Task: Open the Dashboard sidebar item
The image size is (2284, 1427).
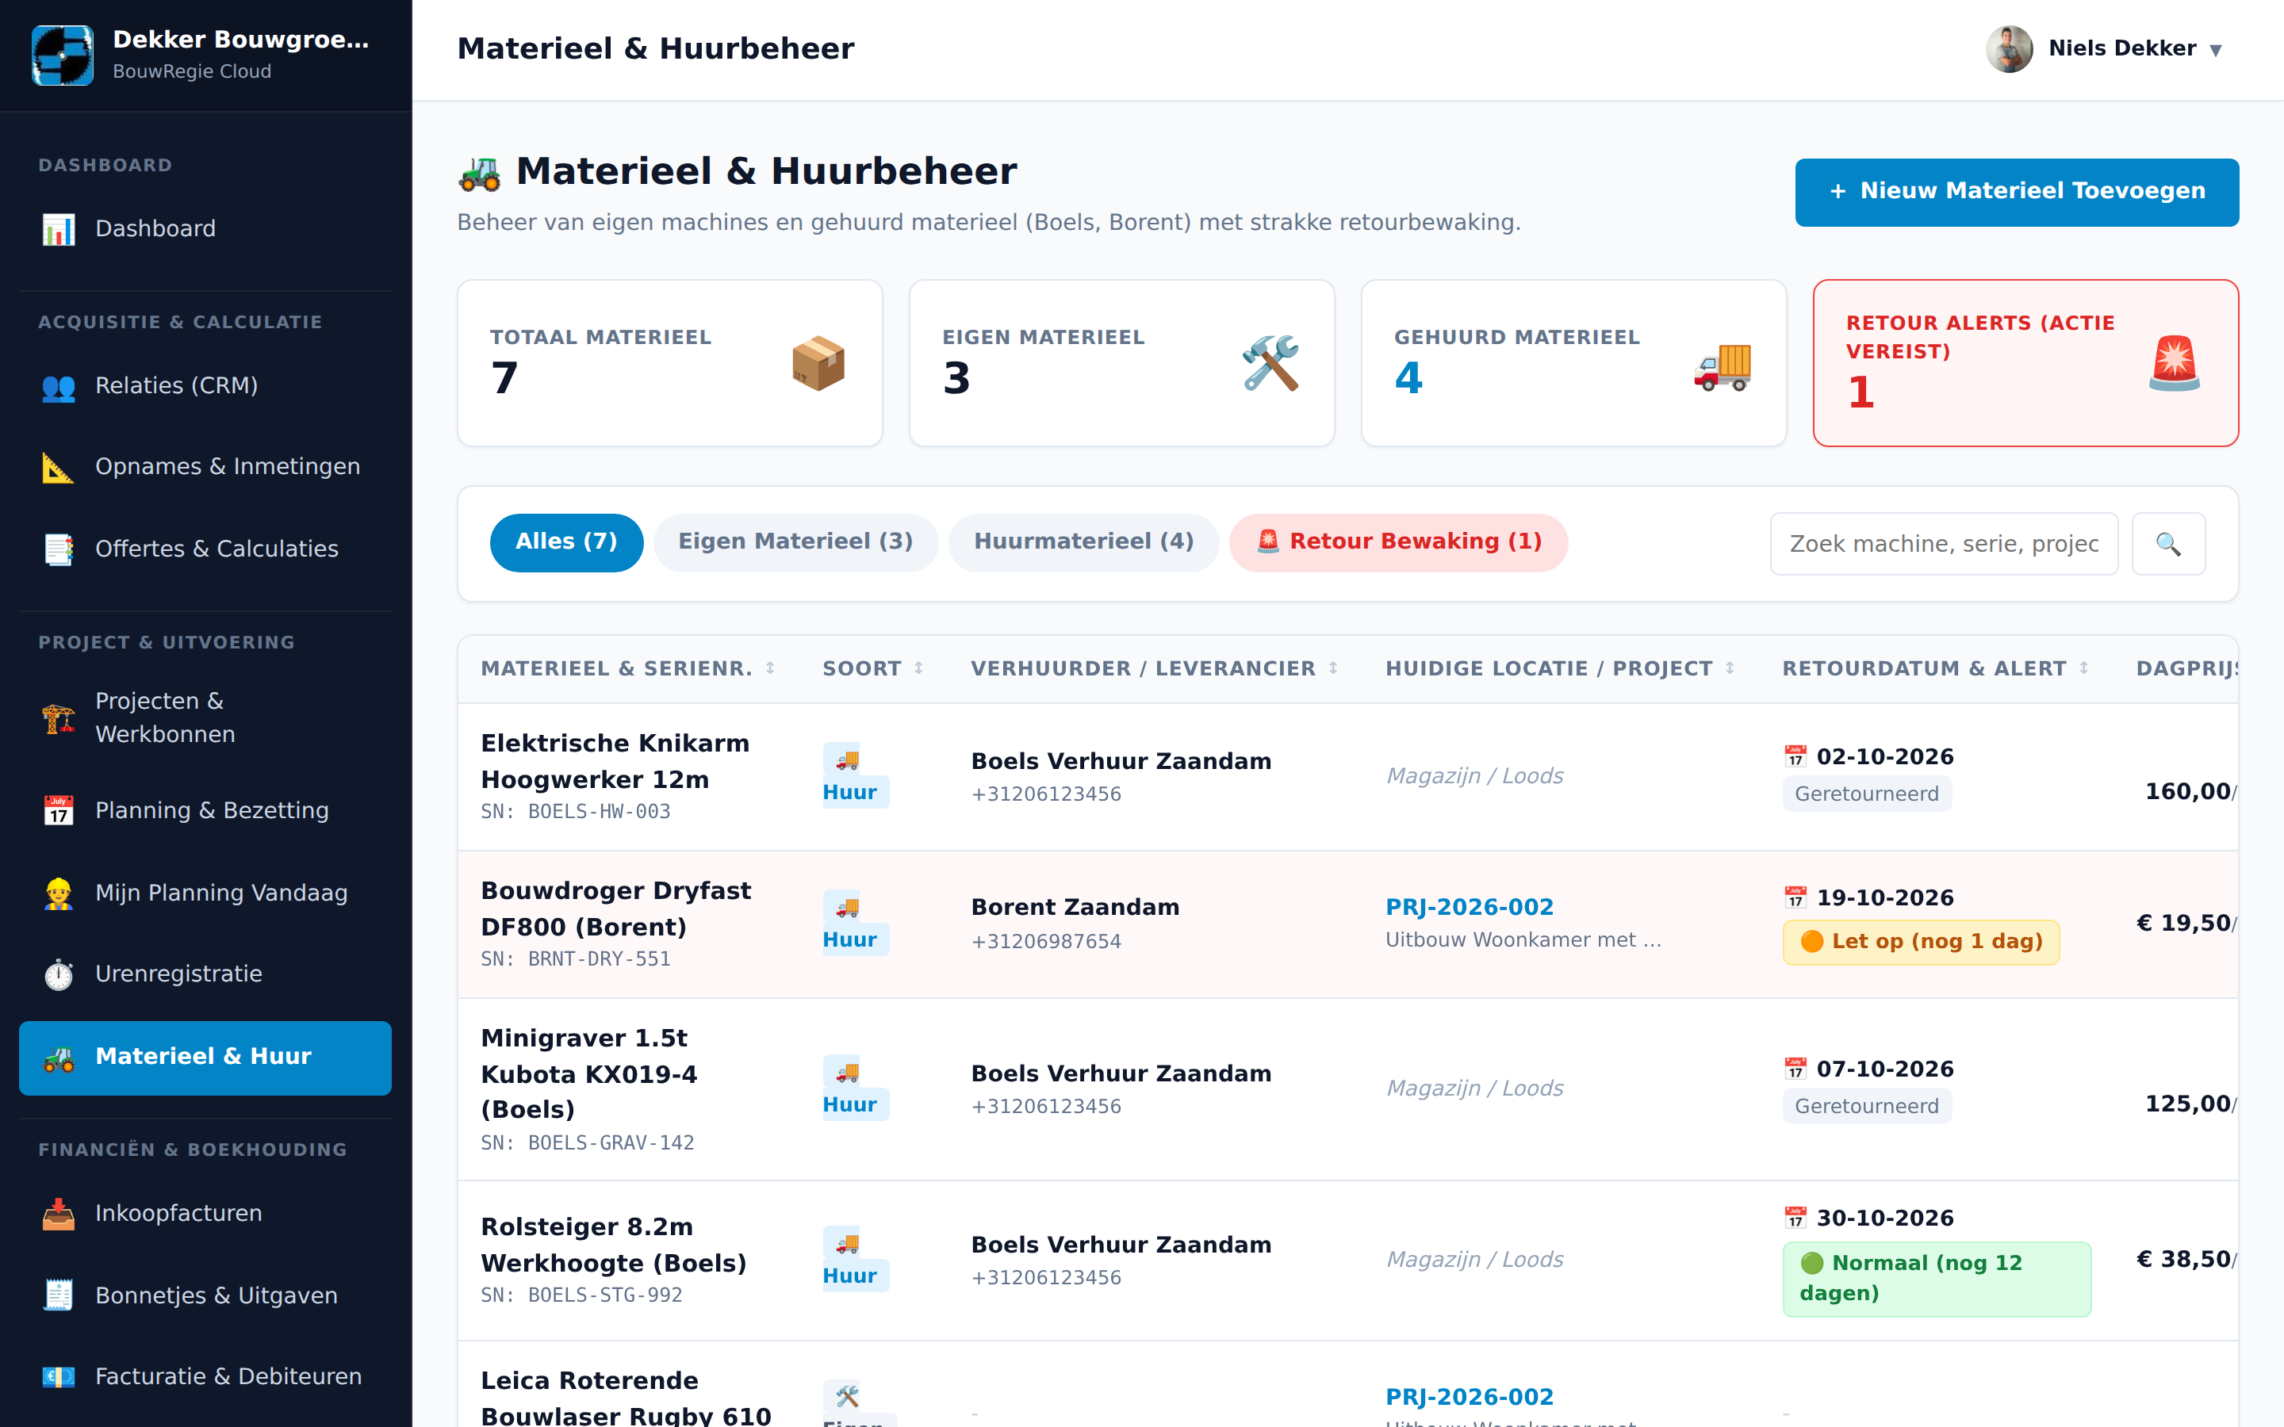Action: click(205, 228)
